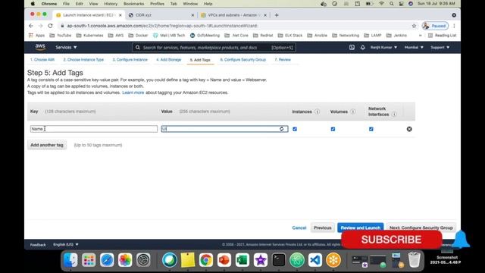Click the browser forward arrow

[40, 26]
